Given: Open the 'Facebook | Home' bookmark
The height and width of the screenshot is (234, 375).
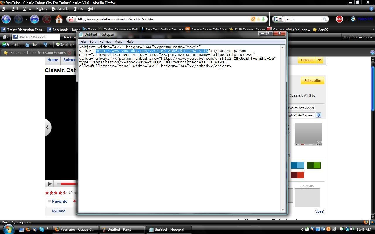Looking at the screenshot, I should point(64,30).
